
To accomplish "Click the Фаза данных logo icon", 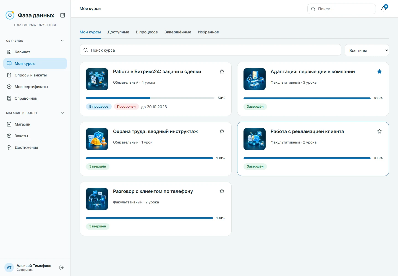I will [10, 15].
